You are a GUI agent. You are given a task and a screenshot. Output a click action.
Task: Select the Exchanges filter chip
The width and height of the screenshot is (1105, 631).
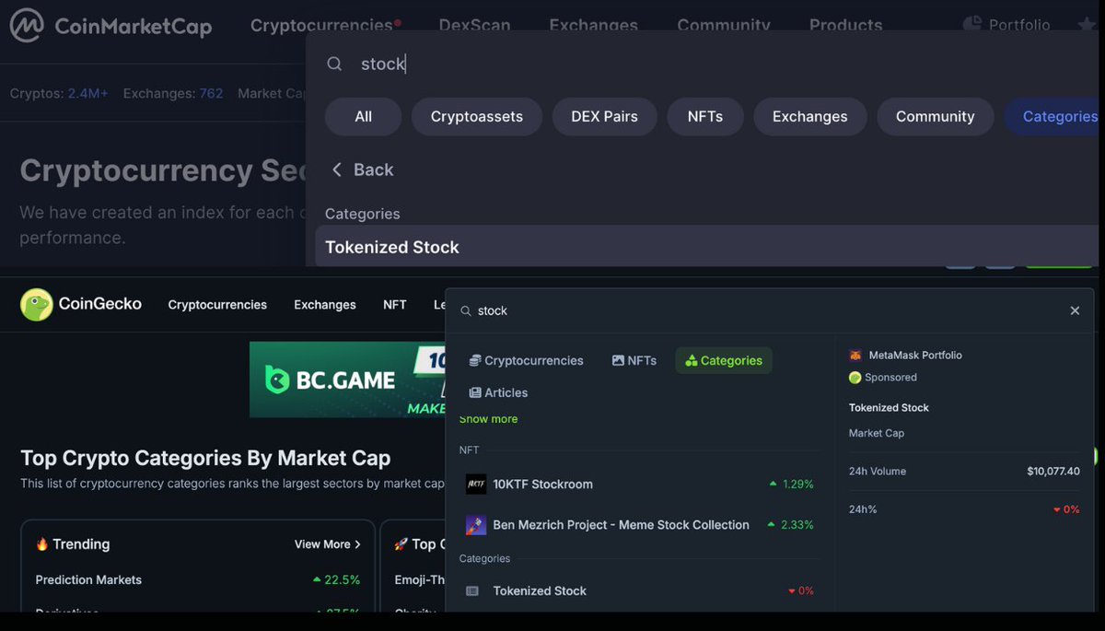[x=810, y=117]
